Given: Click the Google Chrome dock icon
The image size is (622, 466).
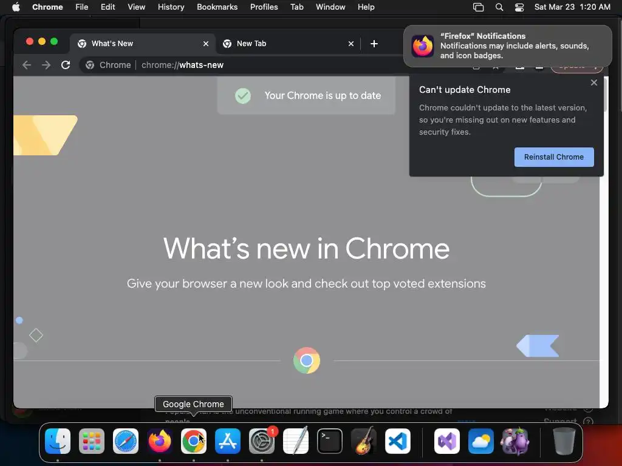Looking at the screenshot, I should [x=194, y=441].
